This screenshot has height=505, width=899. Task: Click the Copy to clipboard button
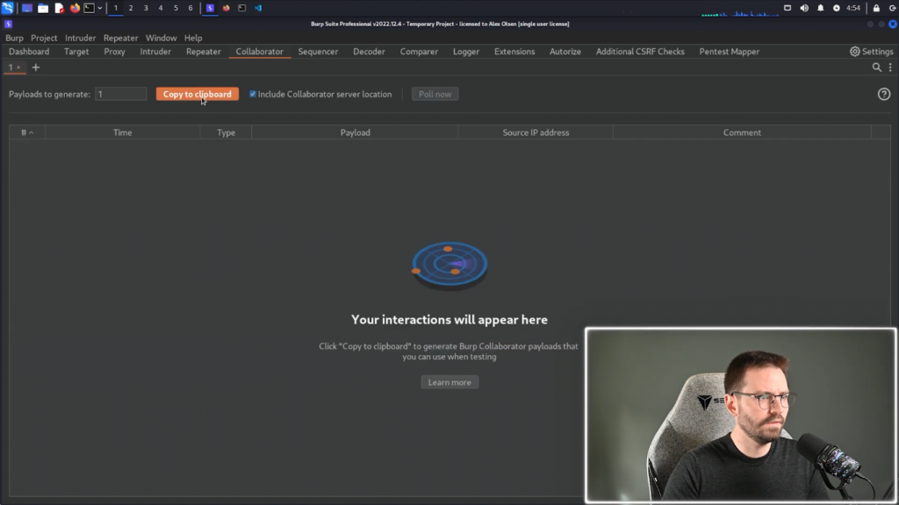point(198,94)
